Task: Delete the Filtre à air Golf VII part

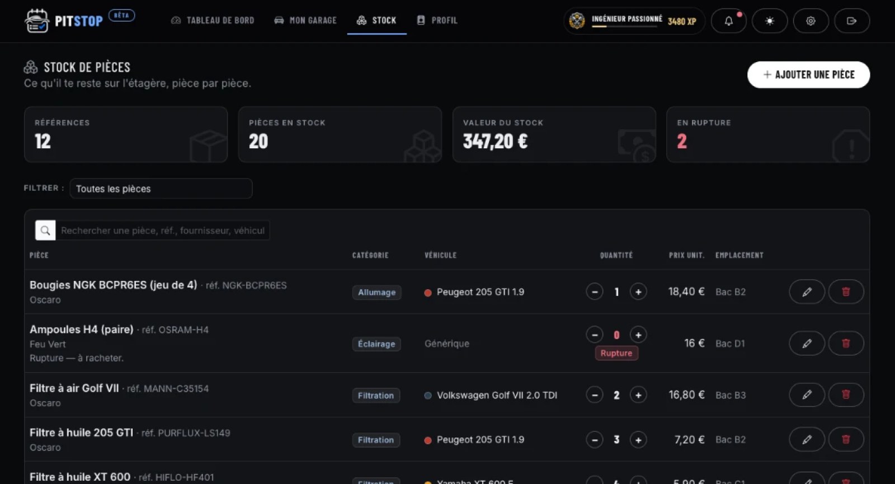Action: [x=846, y=394]
